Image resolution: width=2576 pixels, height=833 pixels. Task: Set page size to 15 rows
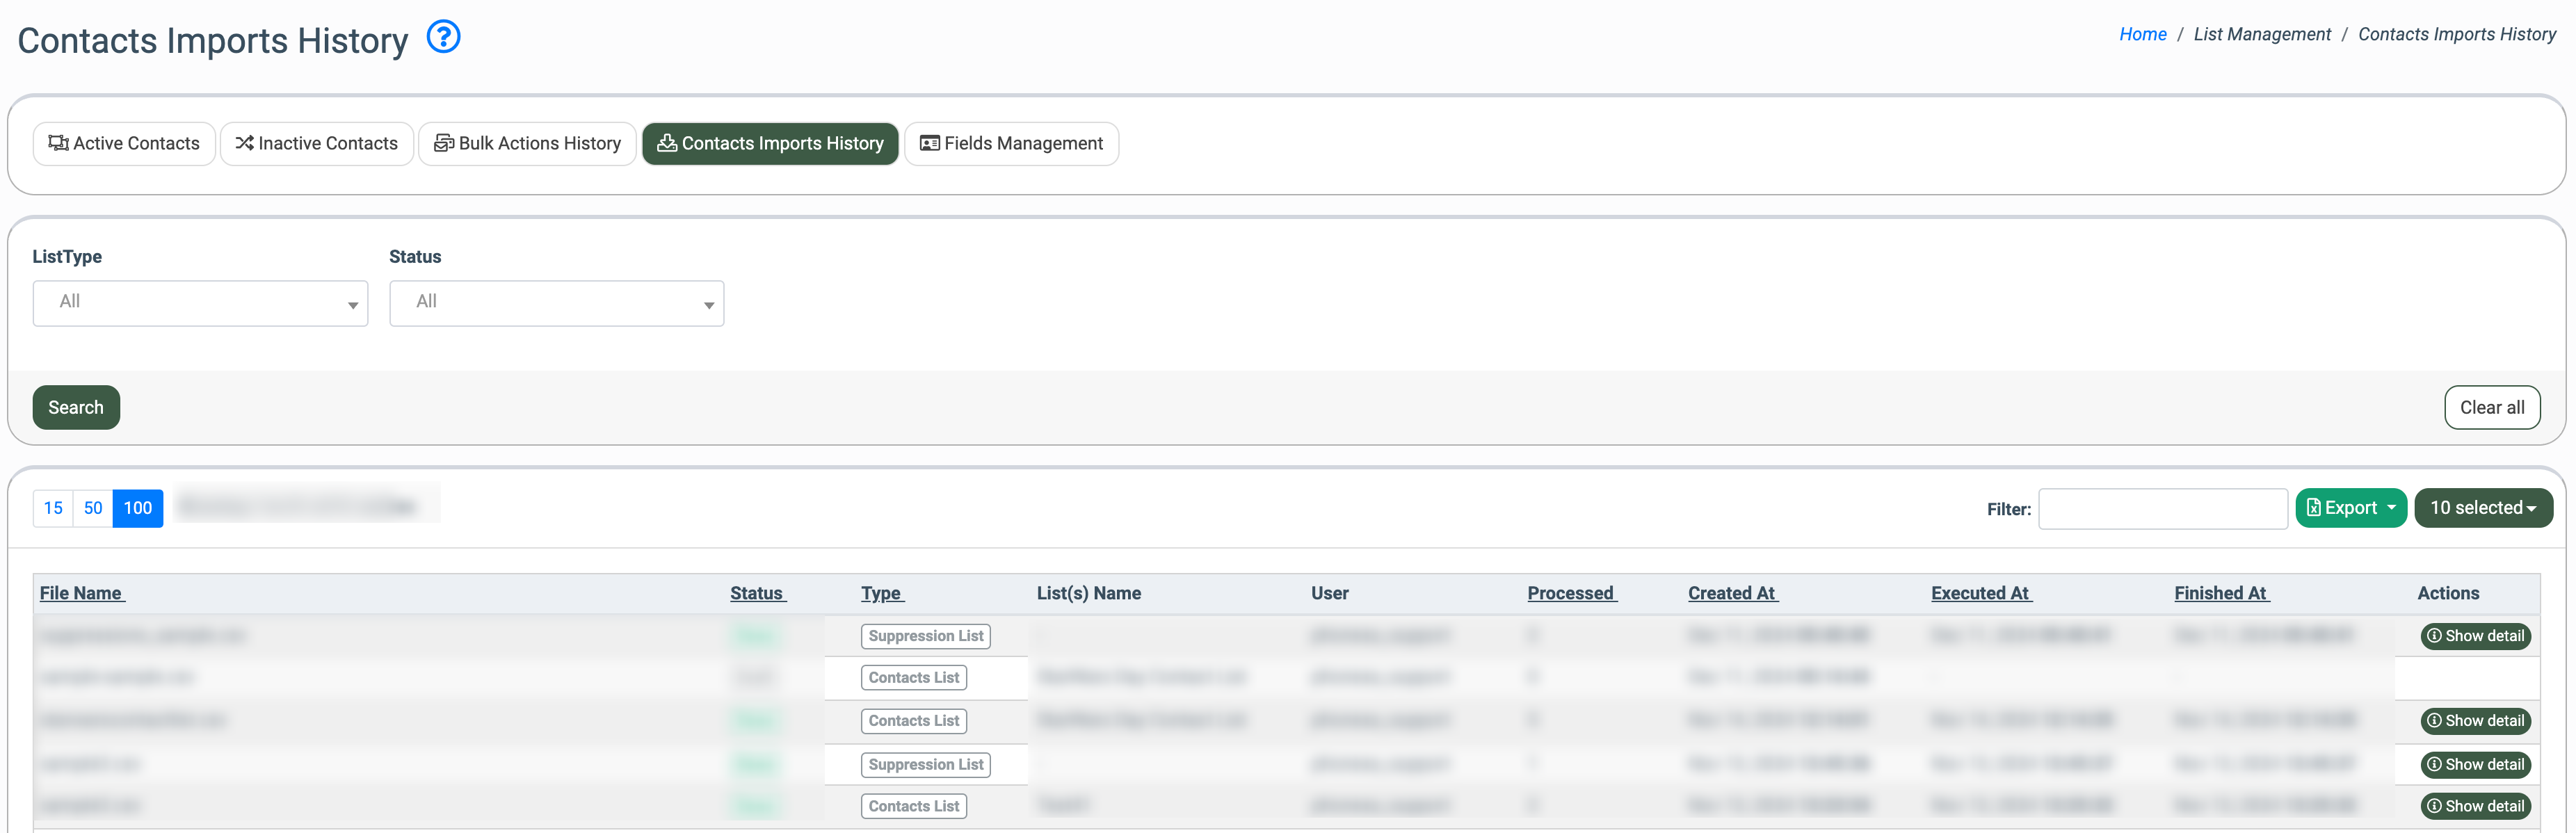coord(53,508)
